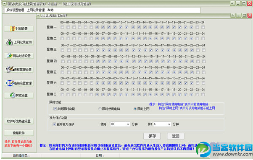Expand the 使用 minutes dropdown showing 50
253x160 pixels.
[128, 124]
